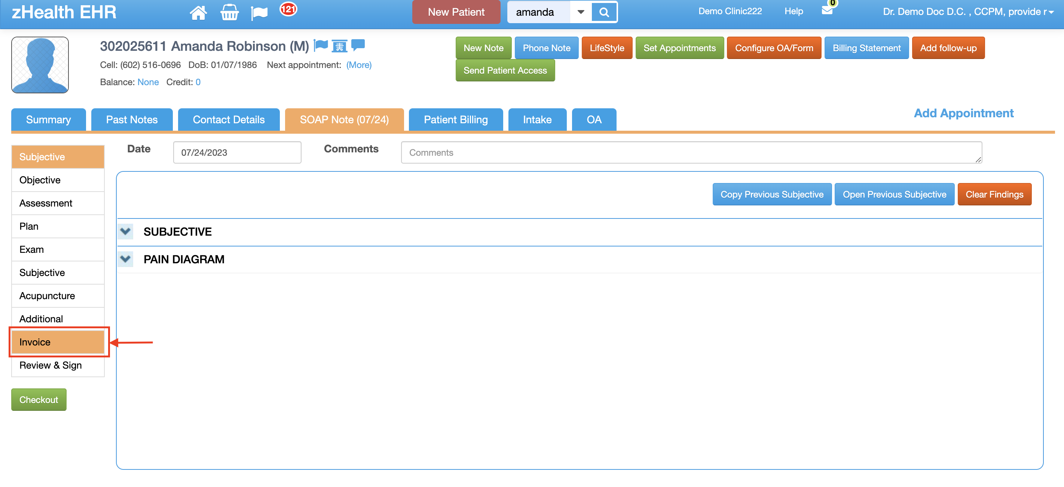Open the Help menu
Screen dimensions: 1064x487
click(794, 11)
